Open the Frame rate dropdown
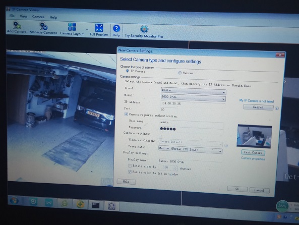The width and height of the screenshot is (299, 225). (x=190, y=150)
